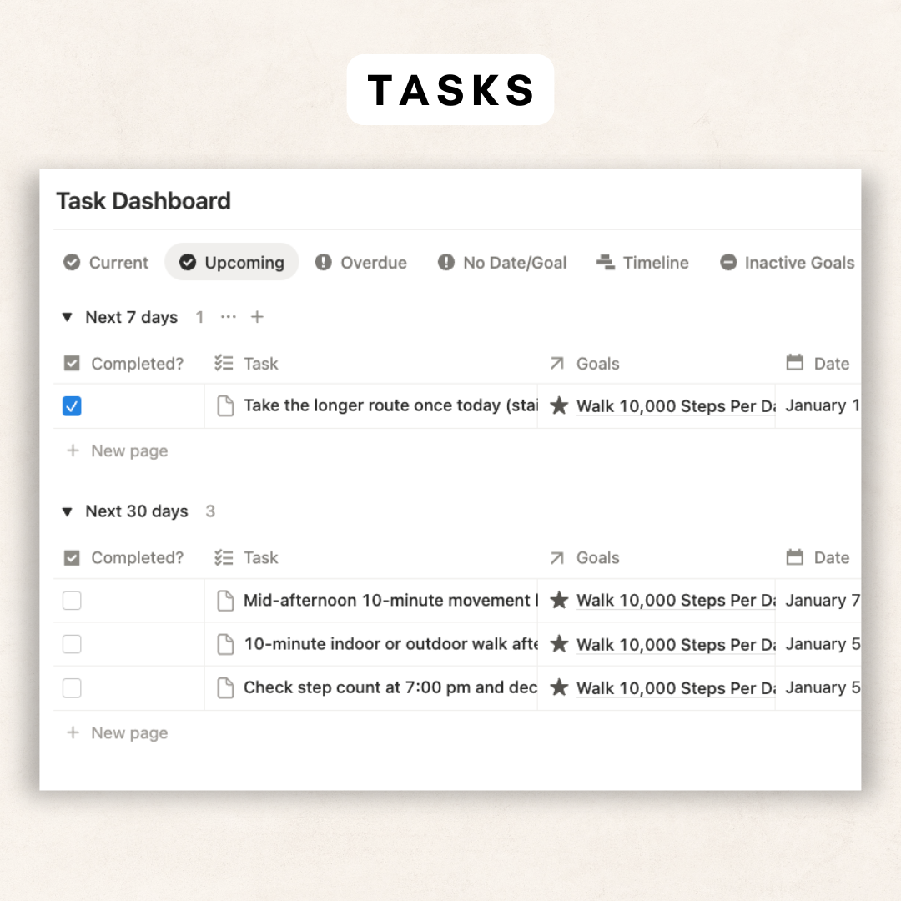The height and width of the screenshot is (901, 901).
Task: Open Walk 10,000 Steps goal link in first row
Action: 676,406
